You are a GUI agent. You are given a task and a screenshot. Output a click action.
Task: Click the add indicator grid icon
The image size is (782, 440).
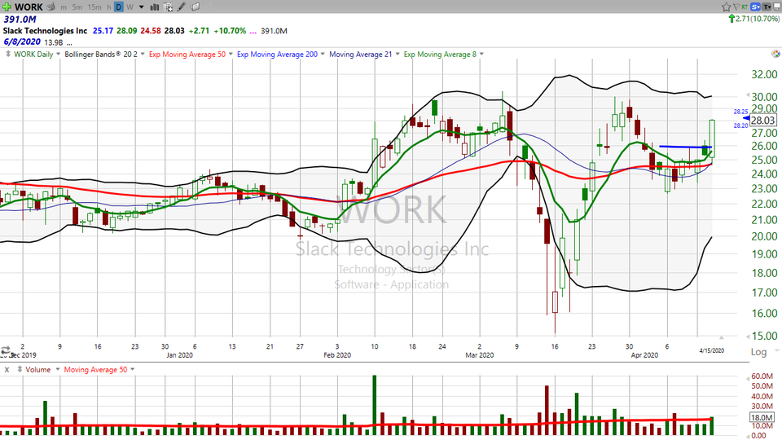(168, 7)
